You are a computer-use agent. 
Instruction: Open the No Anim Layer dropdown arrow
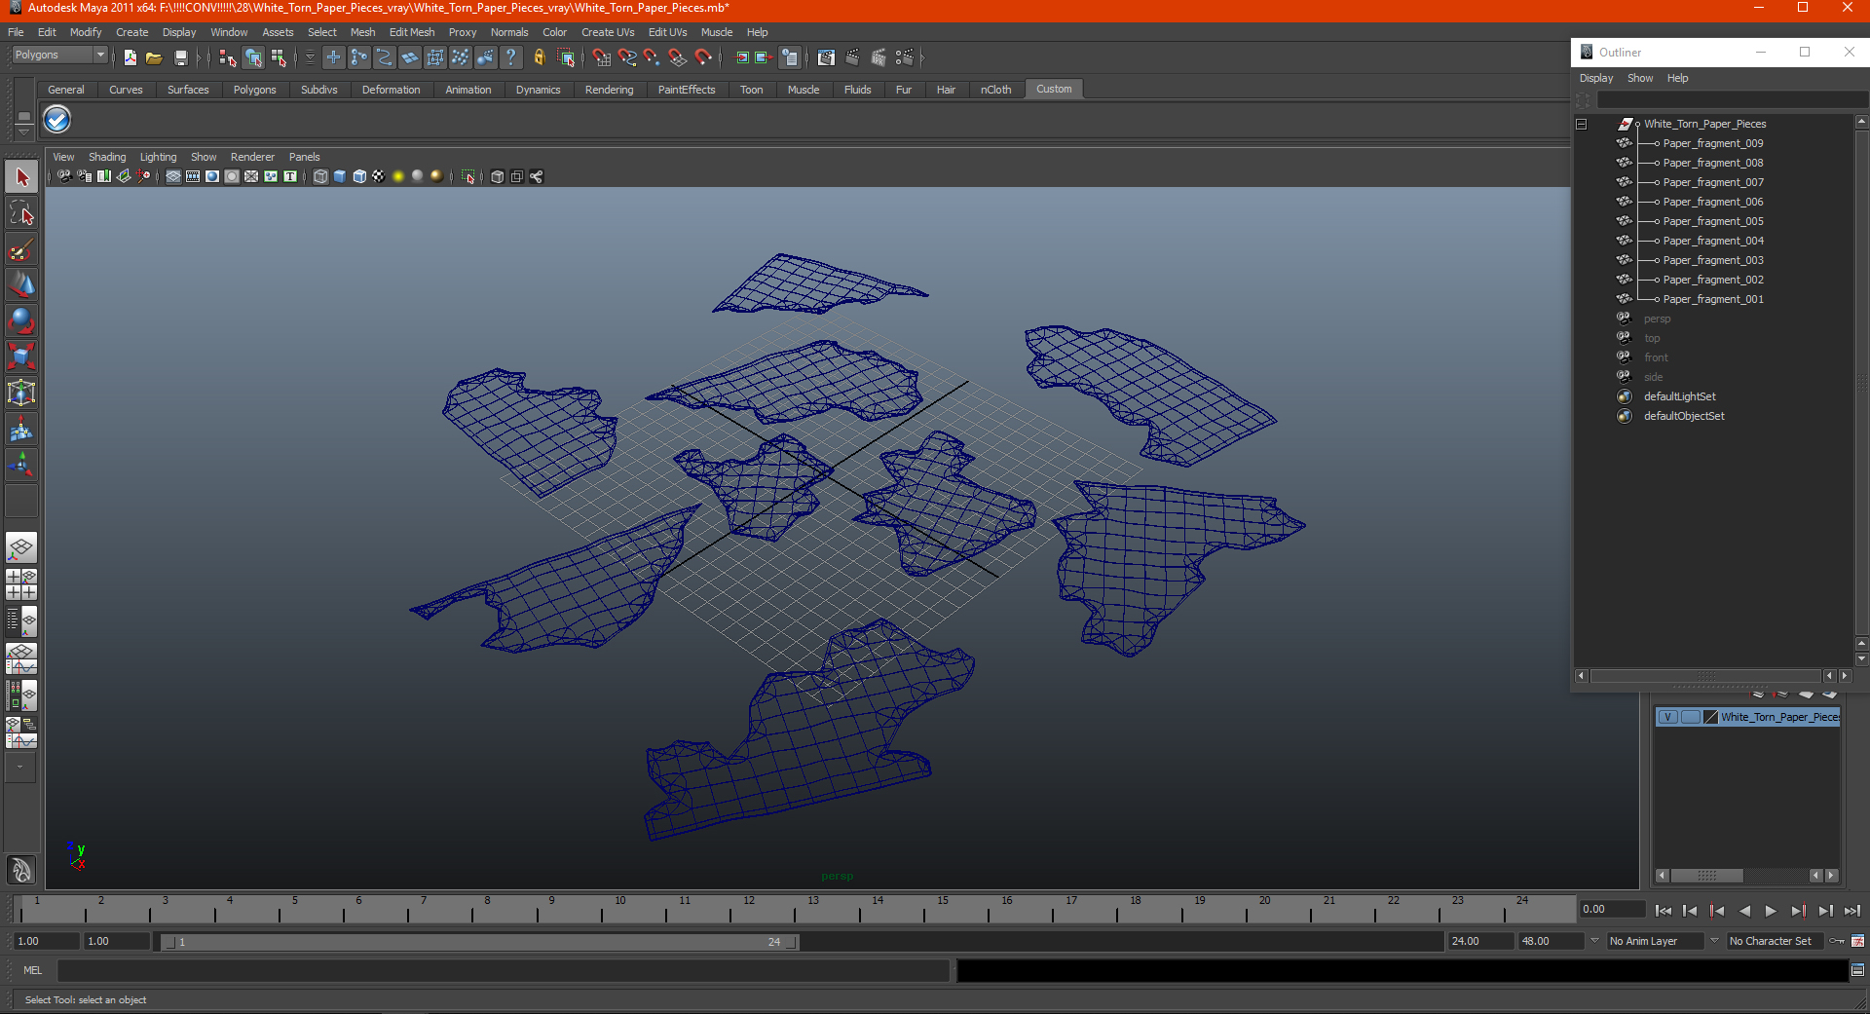[x=1594, y=941]
